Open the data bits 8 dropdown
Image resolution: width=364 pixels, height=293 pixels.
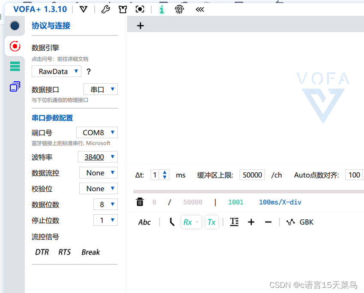[105, 204]
